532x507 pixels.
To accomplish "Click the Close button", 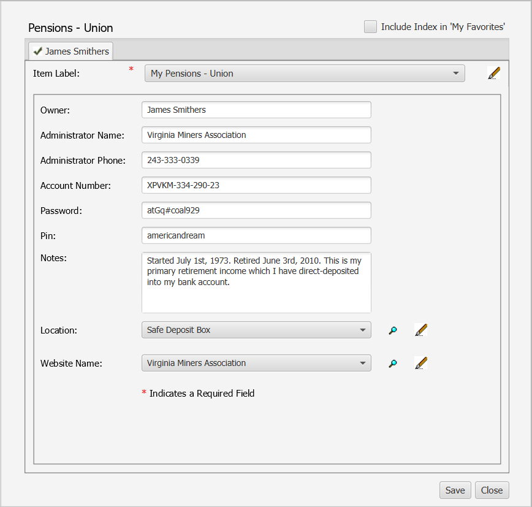I will [x=492, y=490].
